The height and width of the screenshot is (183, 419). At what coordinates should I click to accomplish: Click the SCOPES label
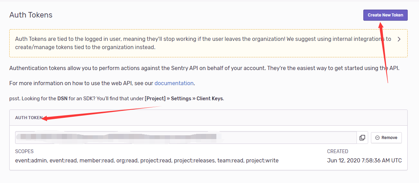tap(24, 151)
